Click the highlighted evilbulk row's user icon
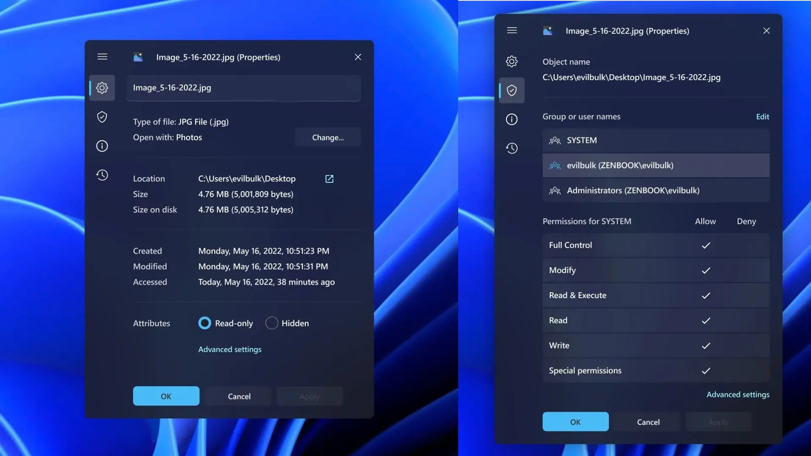 click(555, 165)
